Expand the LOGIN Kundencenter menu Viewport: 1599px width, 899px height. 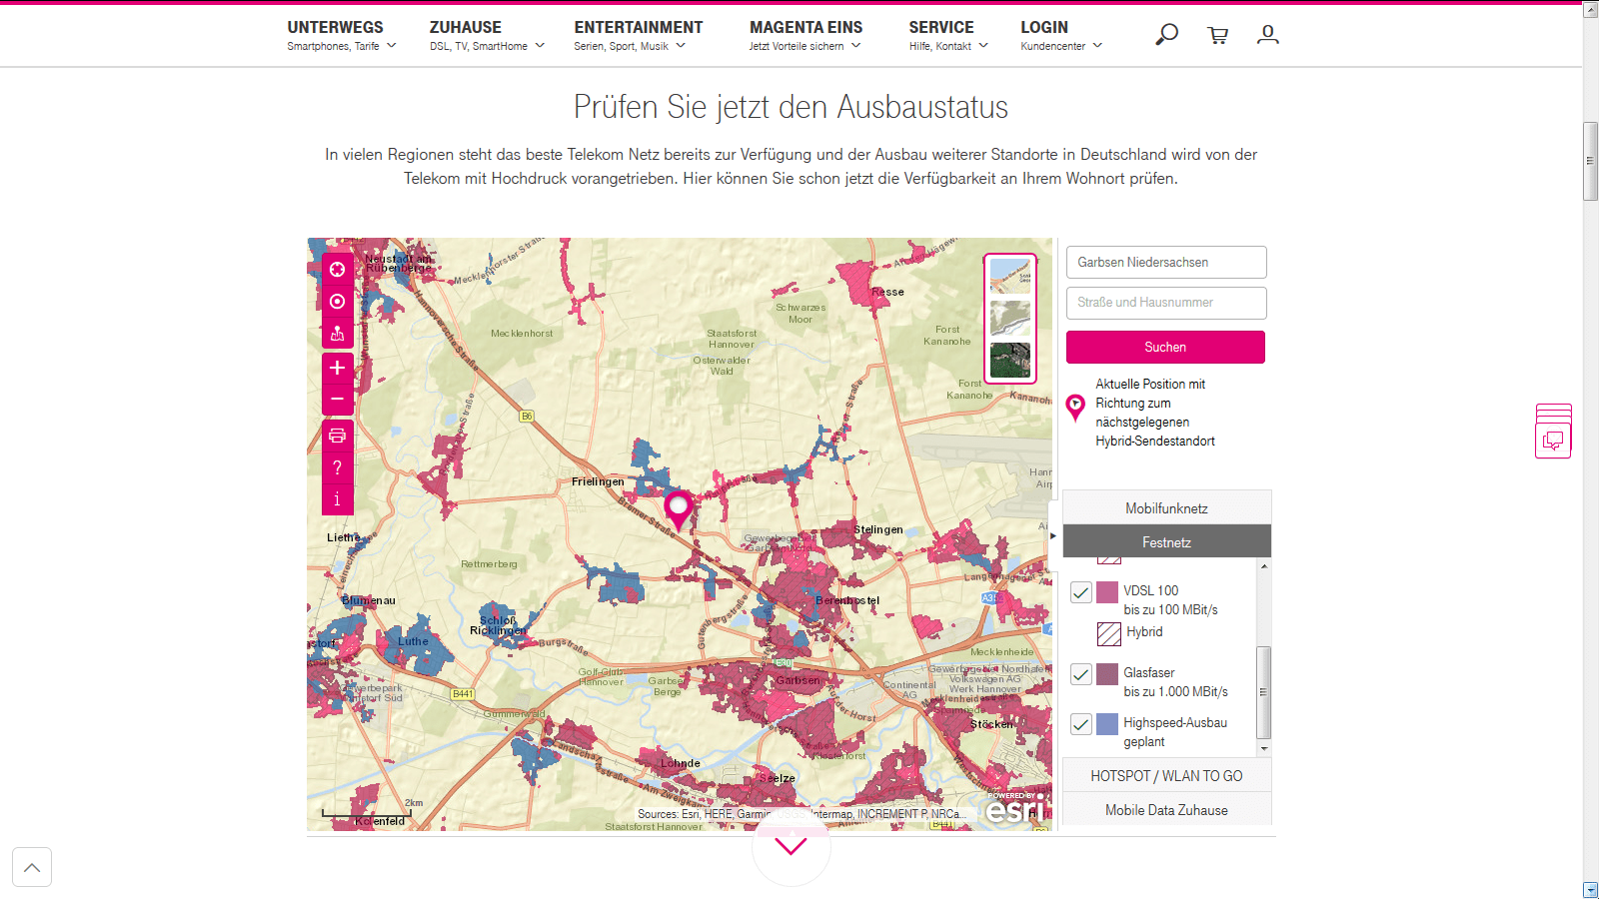pos(1061,35)
